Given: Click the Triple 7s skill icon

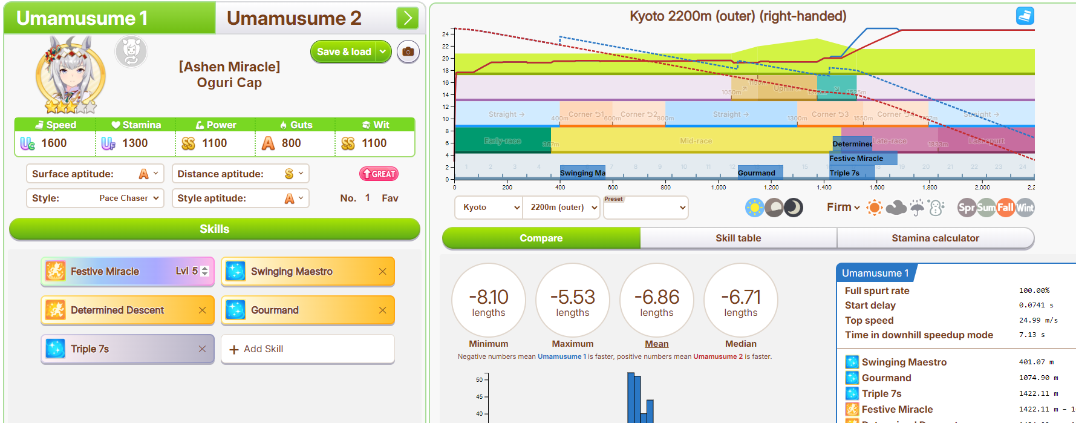Looking at the screenshot, I should (55, 349).
